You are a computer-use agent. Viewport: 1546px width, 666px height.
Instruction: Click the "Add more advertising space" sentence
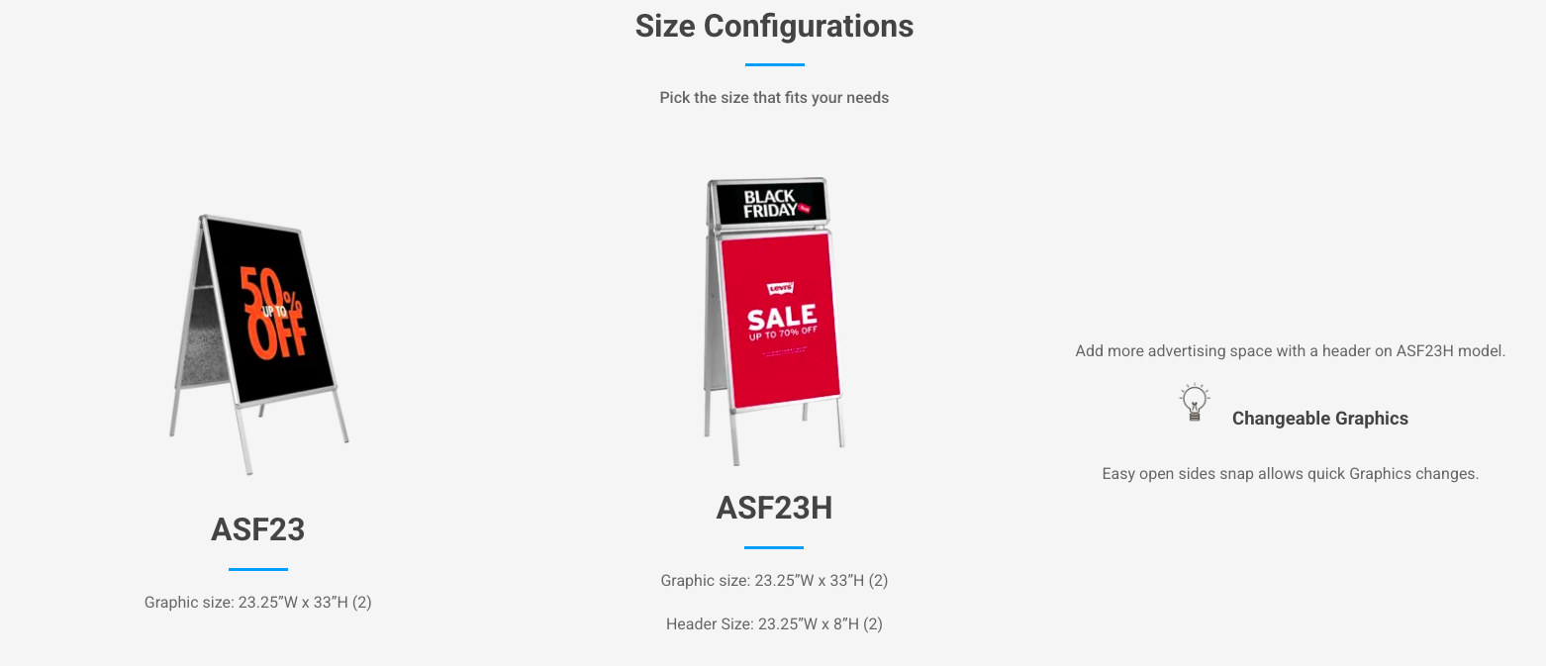click(x=1290, y=351)
